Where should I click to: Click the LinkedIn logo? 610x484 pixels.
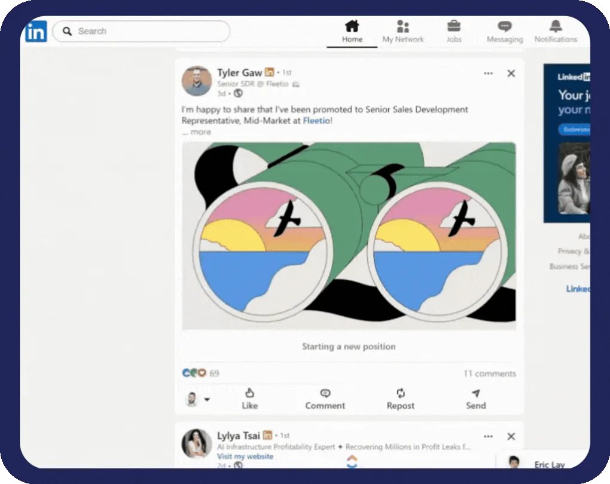click(x=35, y=31)
